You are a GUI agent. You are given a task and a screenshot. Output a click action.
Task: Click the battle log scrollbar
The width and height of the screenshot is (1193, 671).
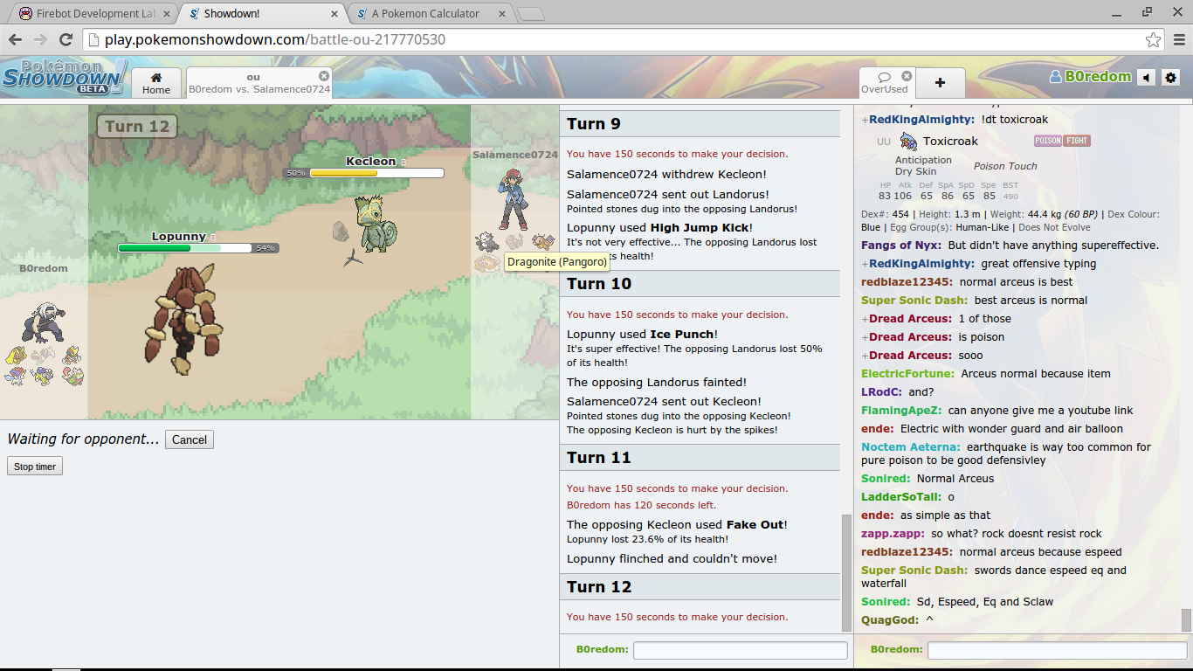[845, 572]
